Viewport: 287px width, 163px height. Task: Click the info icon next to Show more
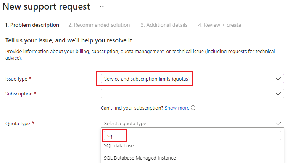coord(193,108)
